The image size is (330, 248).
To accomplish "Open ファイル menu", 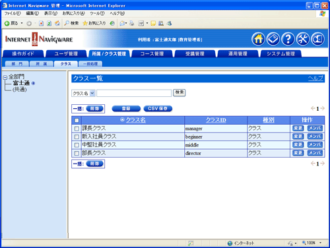I will 13,13.
